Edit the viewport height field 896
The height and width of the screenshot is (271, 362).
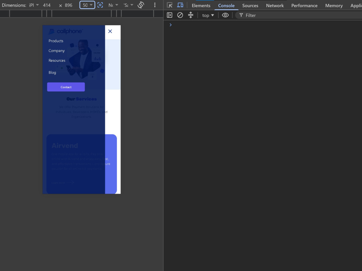(x=68, y=5)
